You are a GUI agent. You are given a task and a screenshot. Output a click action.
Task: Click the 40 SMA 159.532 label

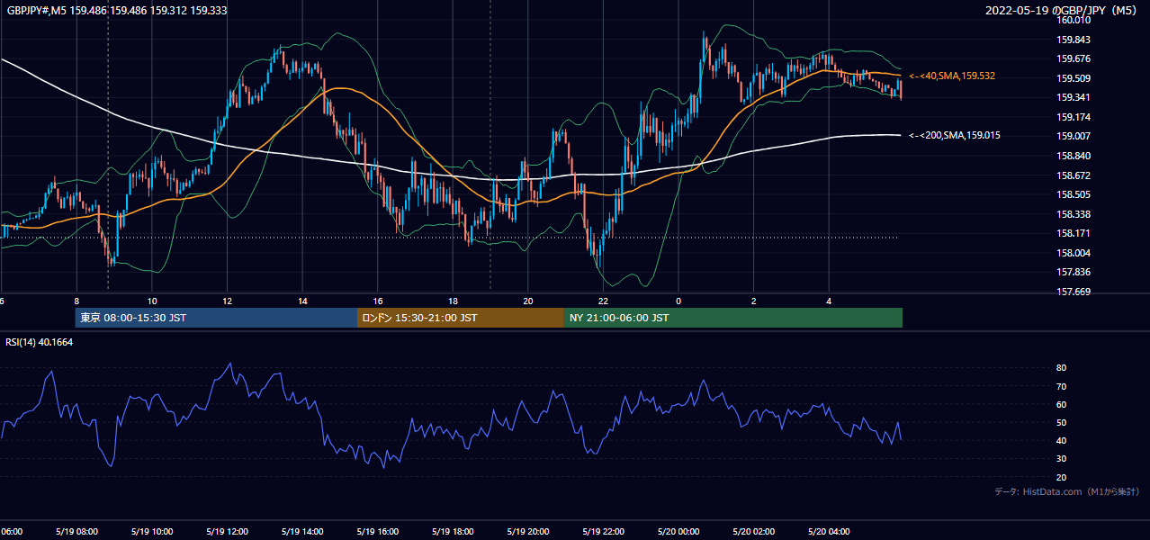coord(952,76)
